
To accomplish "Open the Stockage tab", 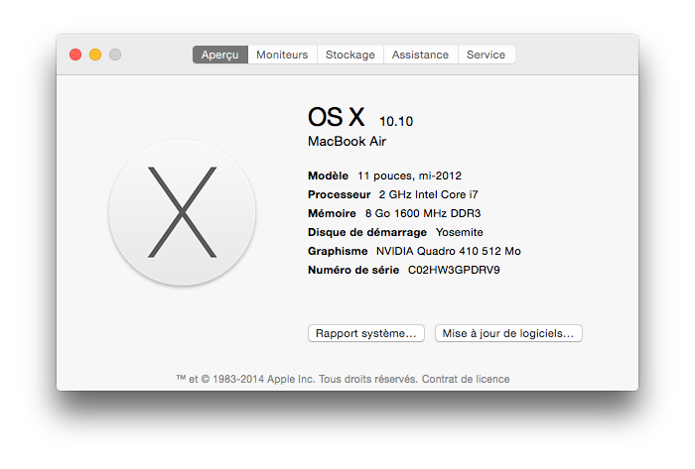I will [350, 55].
